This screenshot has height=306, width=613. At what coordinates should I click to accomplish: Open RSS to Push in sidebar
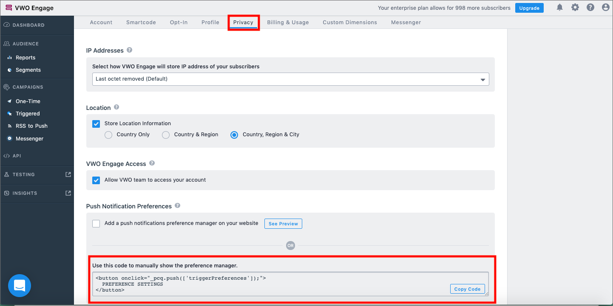tap(31, 126)
